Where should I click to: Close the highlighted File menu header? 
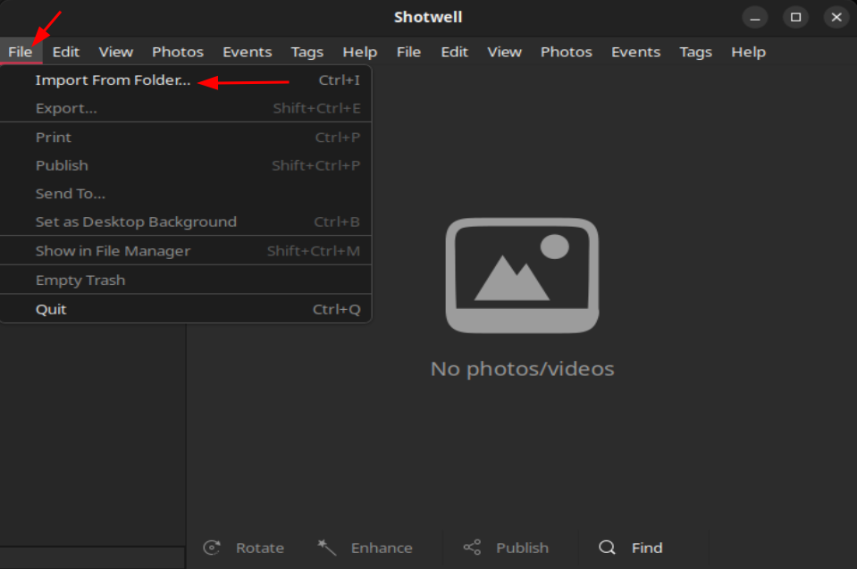(21, 52)
